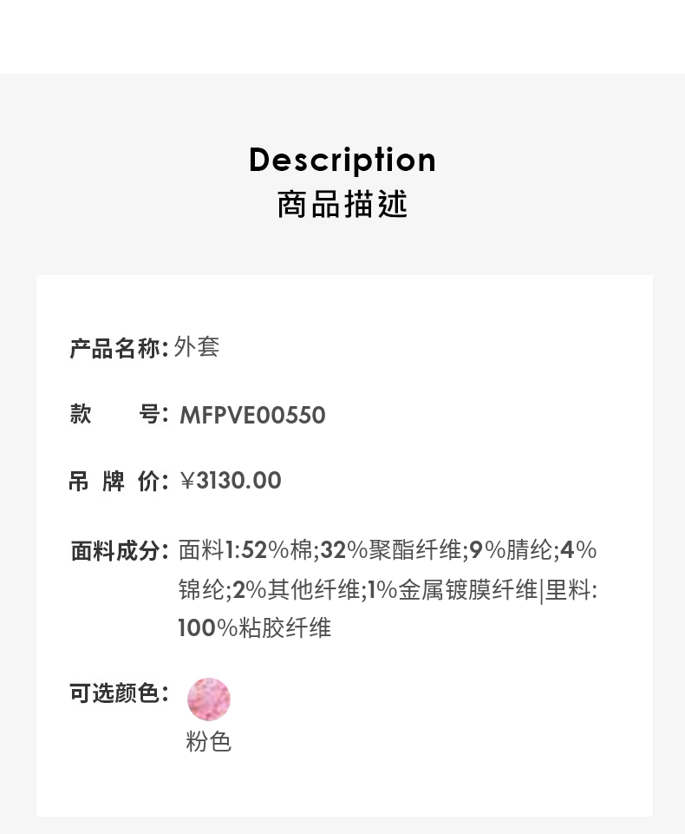Click the 吊牌价 label

pos(118,481)
